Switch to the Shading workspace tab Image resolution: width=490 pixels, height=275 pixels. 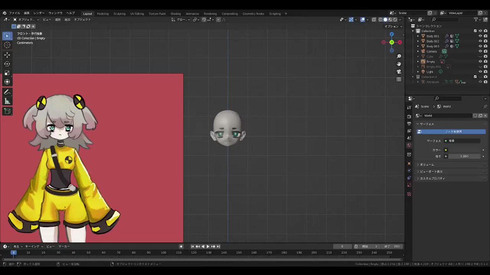click(176, 13)
